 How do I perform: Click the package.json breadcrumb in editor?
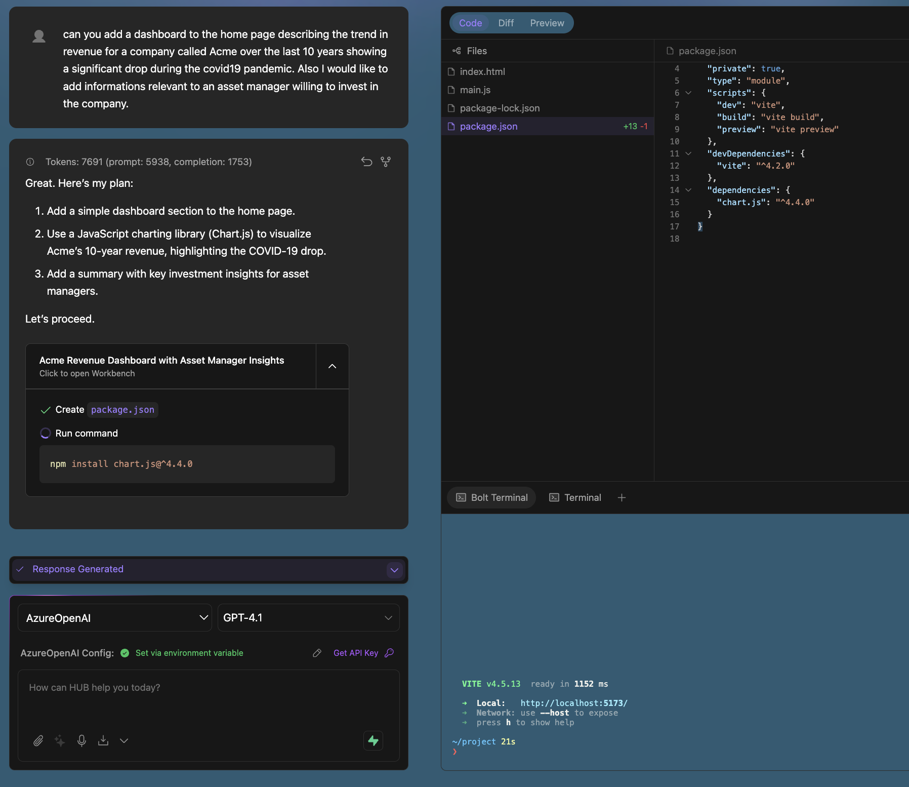(701, 51)
